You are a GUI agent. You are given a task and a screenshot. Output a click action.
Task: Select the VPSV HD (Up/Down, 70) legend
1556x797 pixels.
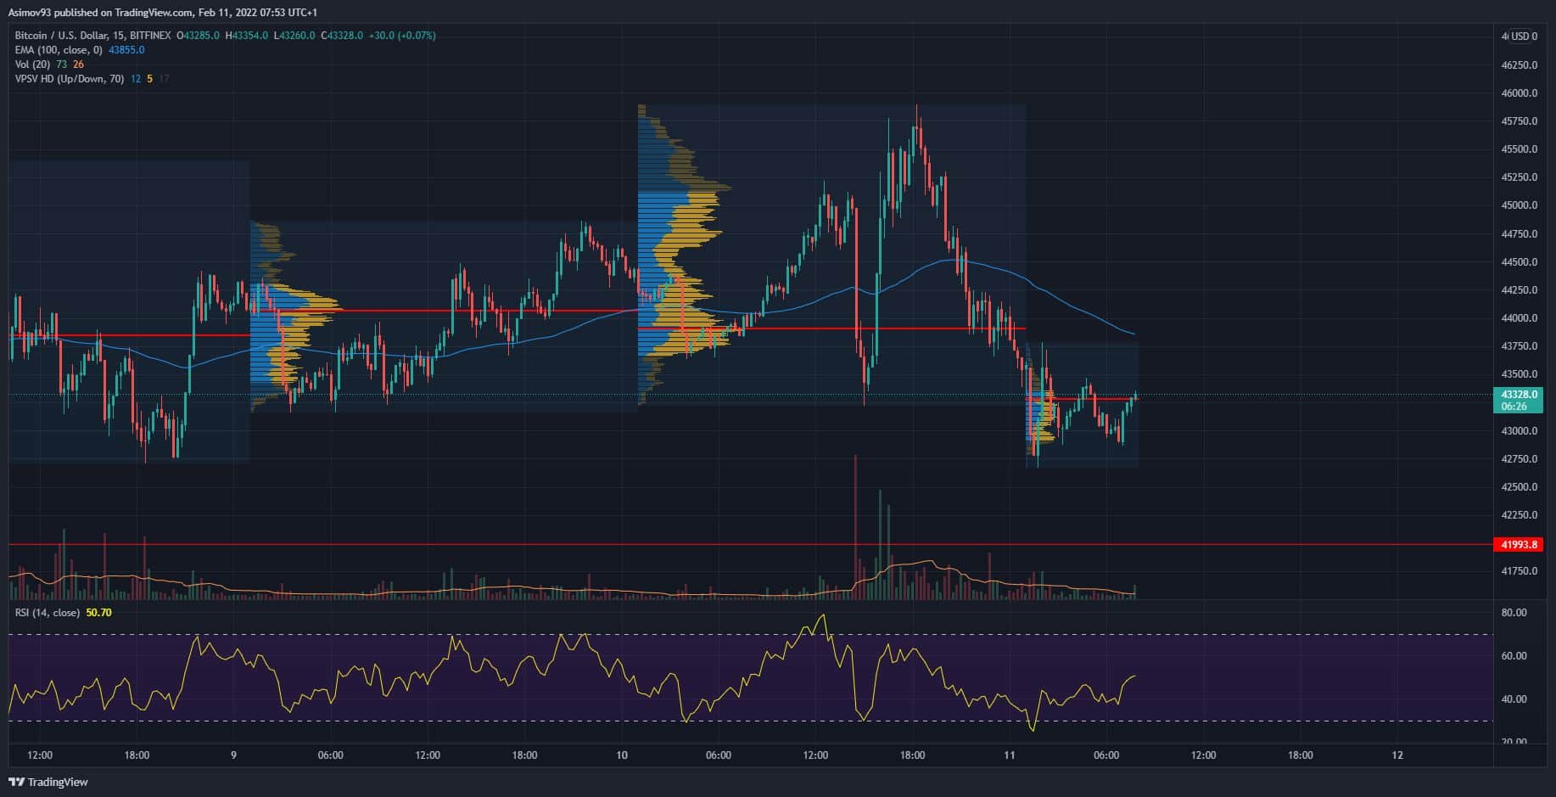click(x=70, y=79)
